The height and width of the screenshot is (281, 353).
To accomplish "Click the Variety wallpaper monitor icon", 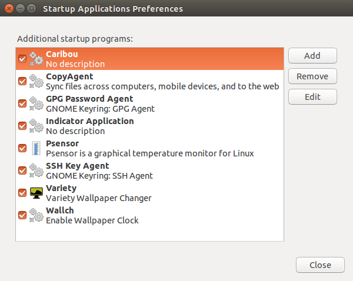I will coord(36,193).
